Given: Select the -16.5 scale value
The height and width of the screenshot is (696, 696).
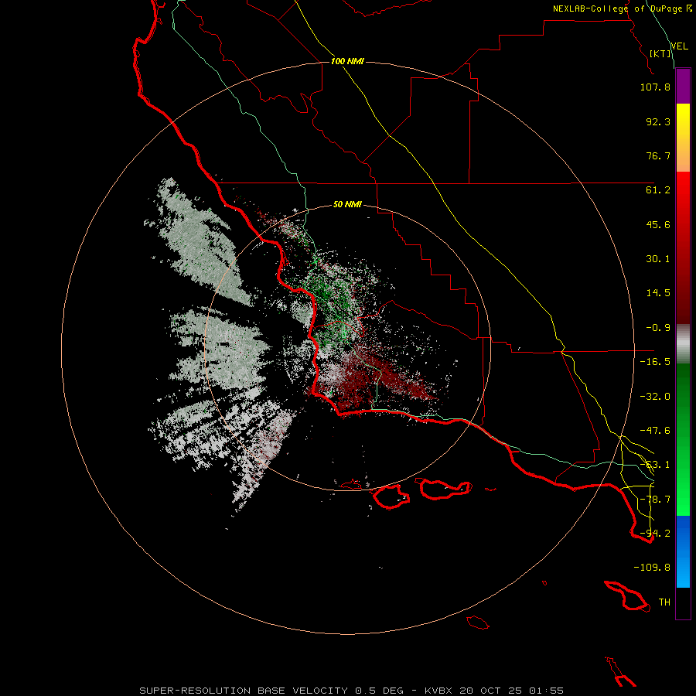Looking at the screenshot, I should (x=655, y=362).
